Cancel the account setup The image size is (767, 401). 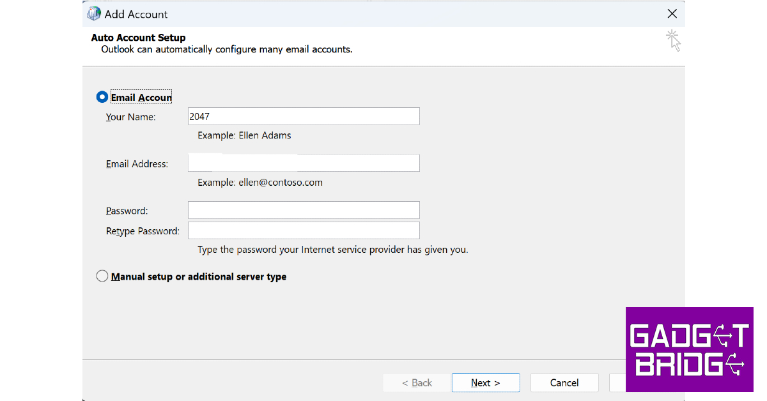[564, 382]
